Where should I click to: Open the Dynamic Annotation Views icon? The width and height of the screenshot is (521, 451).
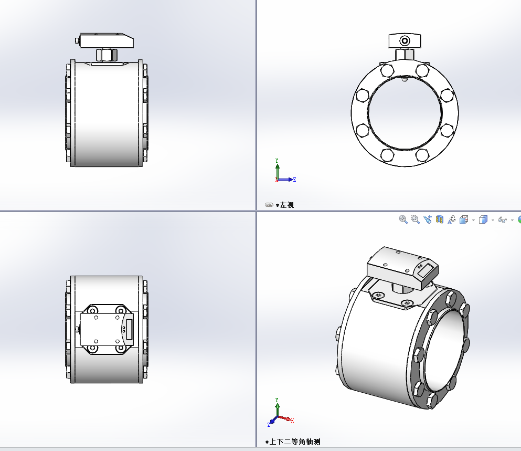click(x=452, y=219)
